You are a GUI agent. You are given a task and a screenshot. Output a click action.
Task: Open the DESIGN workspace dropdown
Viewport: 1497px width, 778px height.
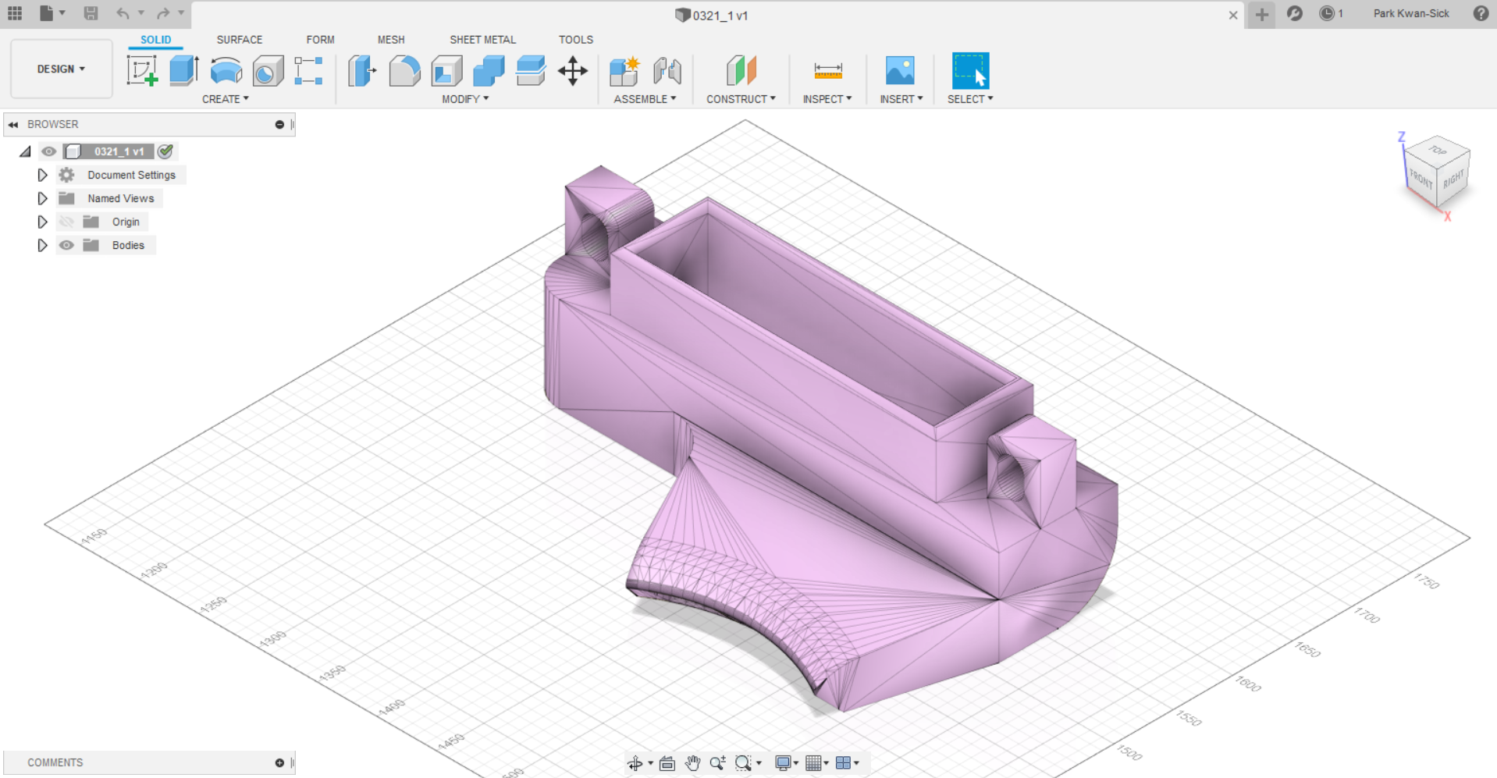61,69
